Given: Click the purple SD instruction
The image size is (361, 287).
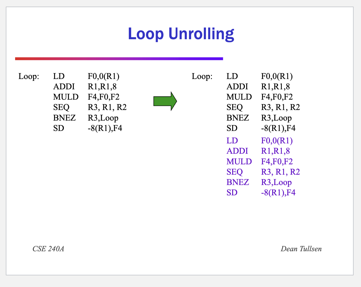Looking at the screenshot, I should click(232, 192).
